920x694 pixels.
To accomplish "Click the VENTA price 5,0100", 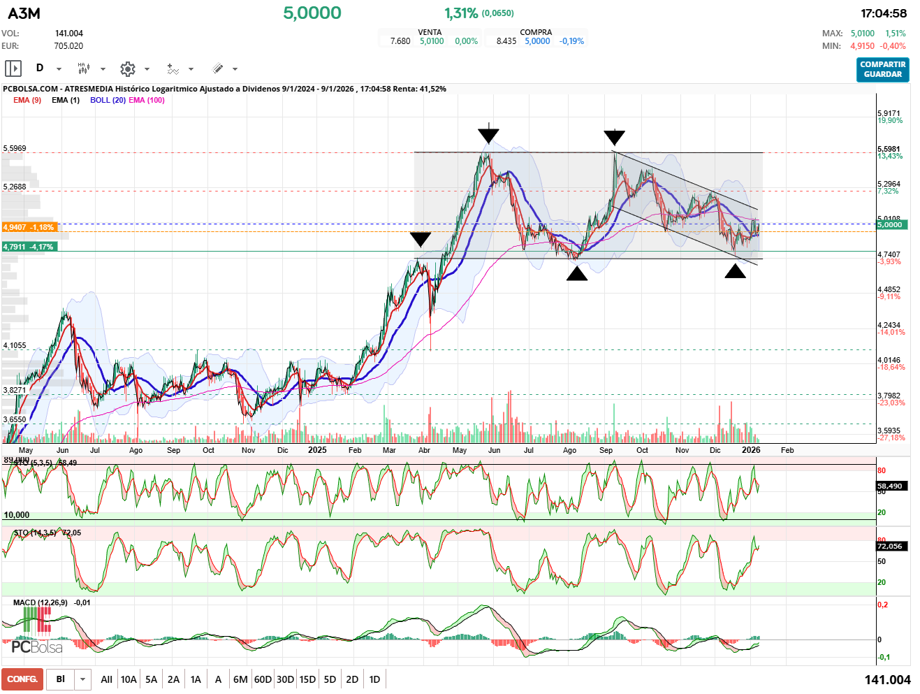I will (x=432, y=41).
